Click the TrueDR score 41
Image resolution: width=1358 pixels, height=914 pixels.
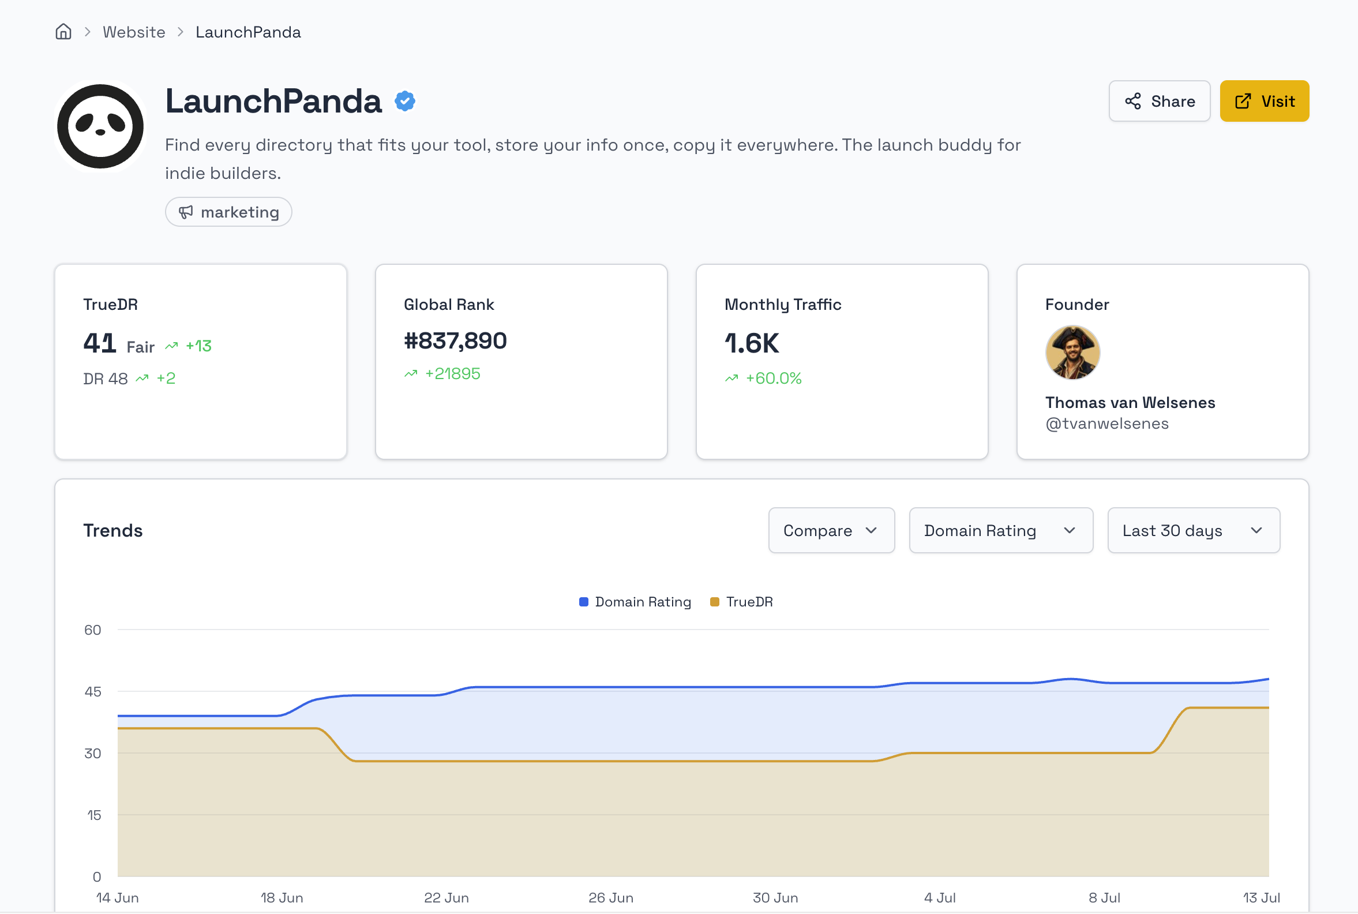pyautogui.click(x=100, y=343)
